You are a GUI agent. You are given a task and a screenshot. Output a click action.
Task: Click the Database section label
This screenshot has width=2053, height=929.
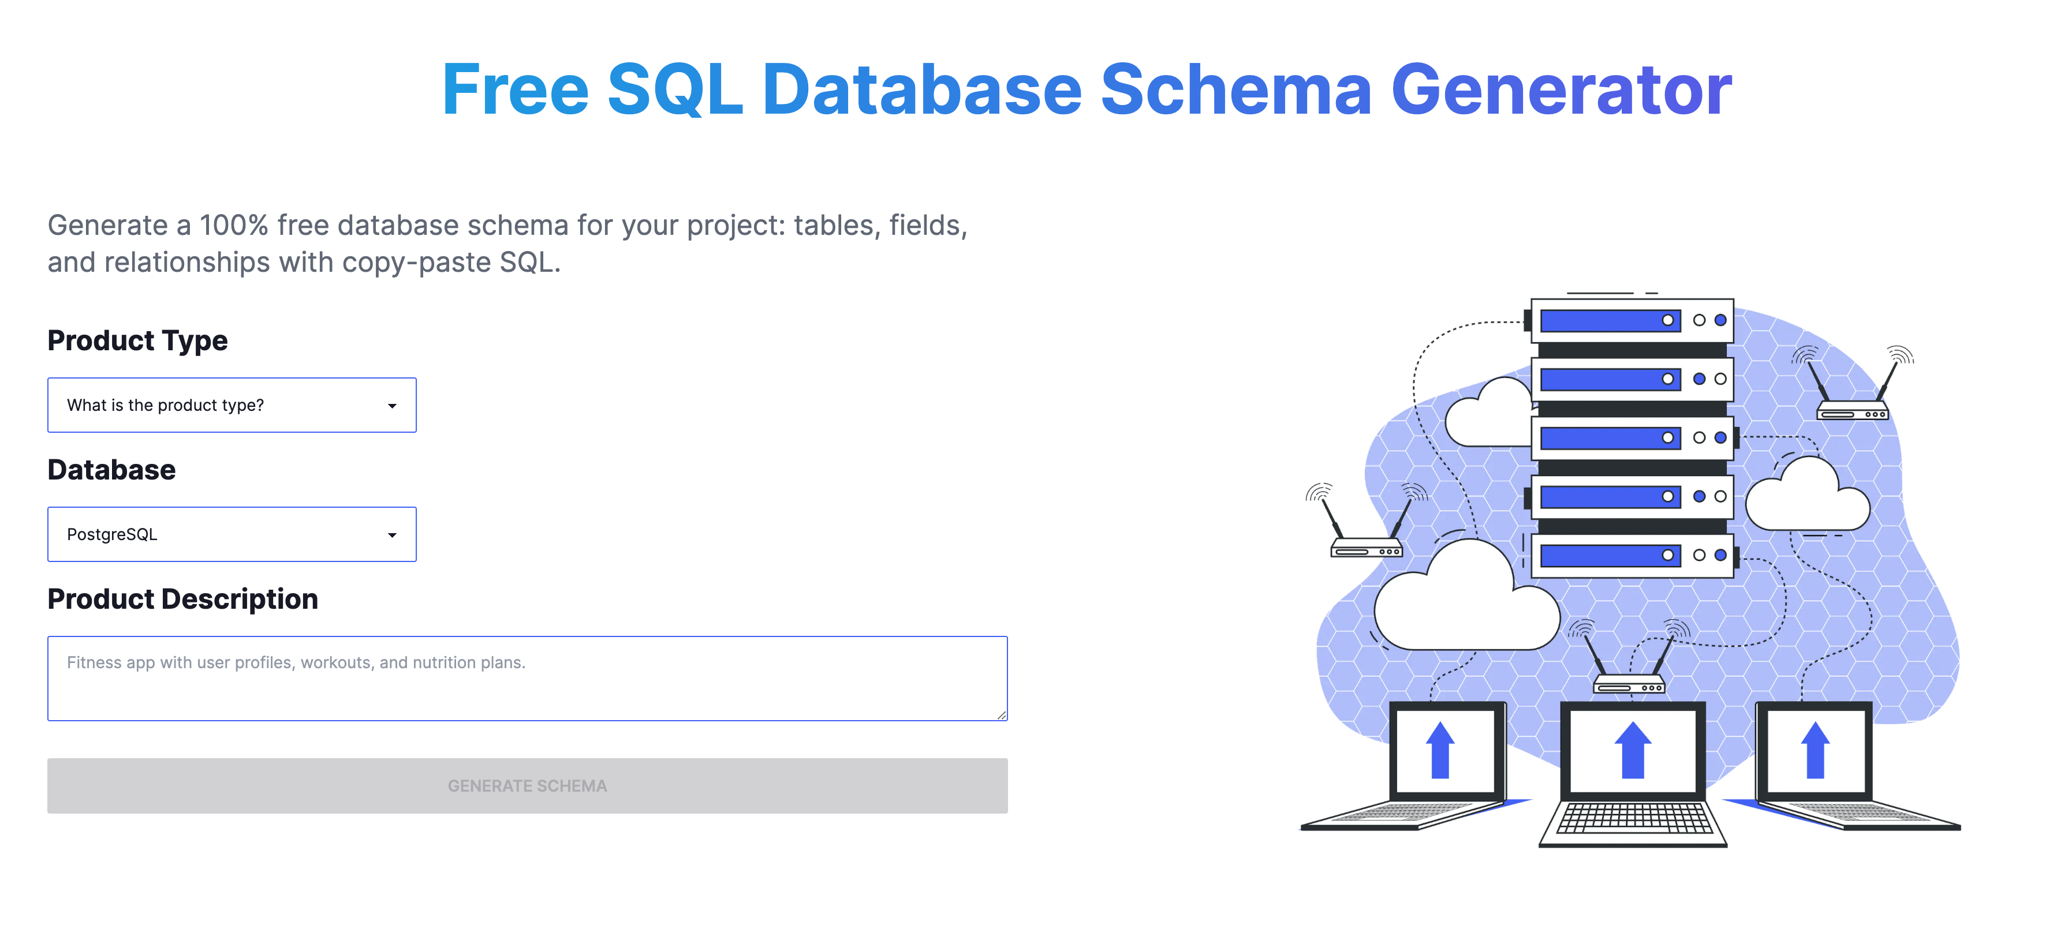[111, 470]
